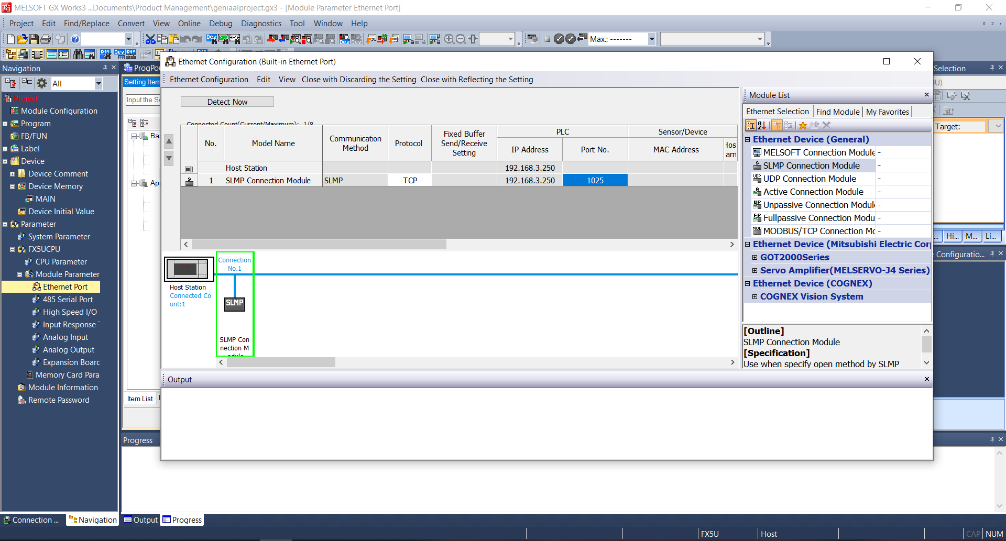Image resolution: width=1006 pixels, height=541 pixels.
Task: Sort module list alphabetically with A-Z icon
Action: [762, 125]
